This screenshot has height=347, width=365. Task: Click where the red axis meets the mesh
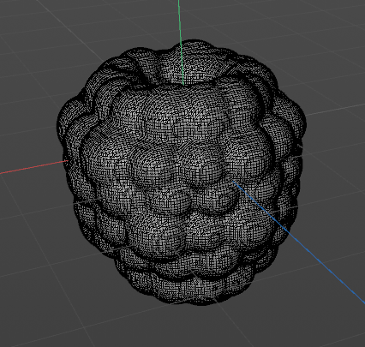coord(68,161)
